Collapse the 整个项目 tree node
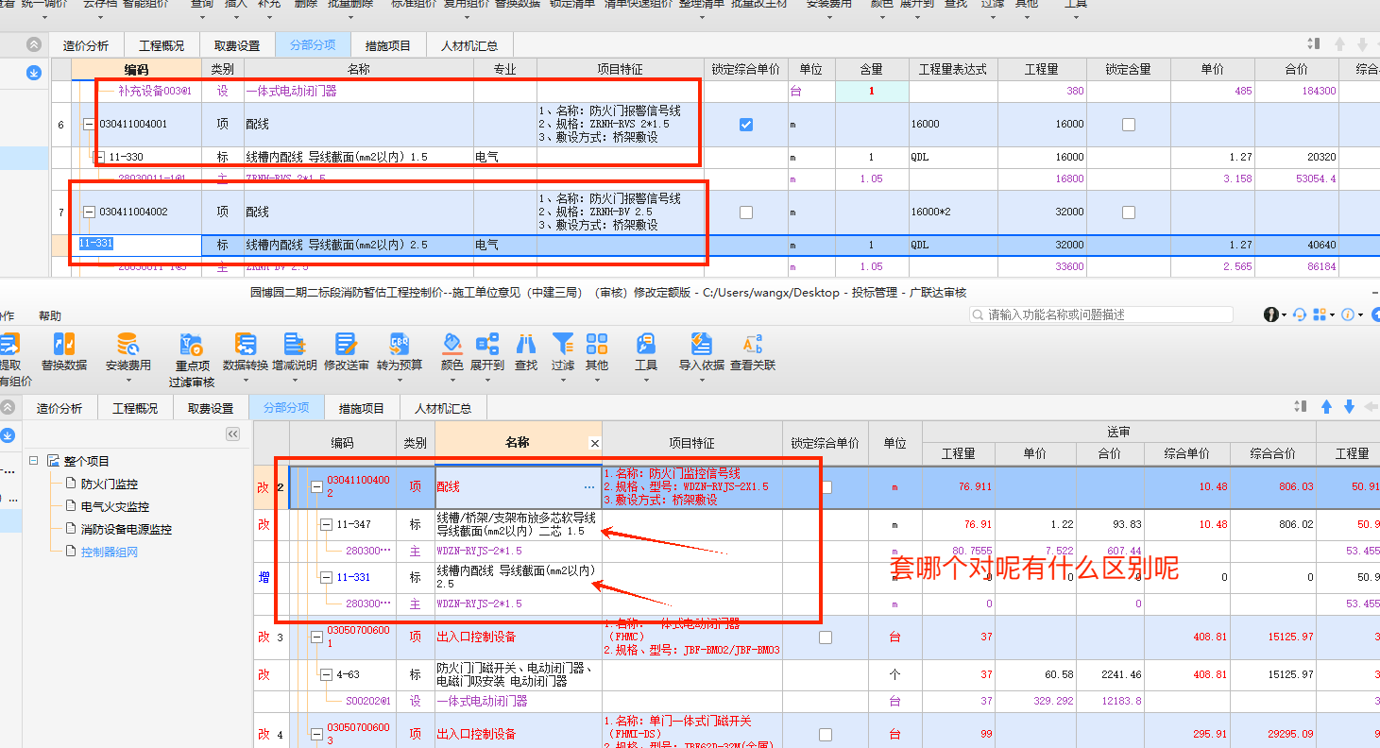1380x748 pixels. pyautogui.click(x=34, y=461)
